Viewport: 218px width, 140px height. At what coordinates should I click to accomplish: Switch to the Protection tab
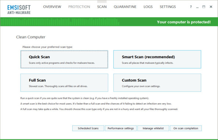pos(79,7)
